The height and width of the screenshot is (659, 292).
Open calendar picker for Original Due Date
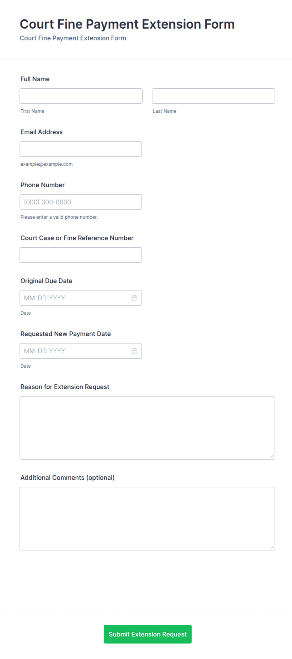point(134,298)
